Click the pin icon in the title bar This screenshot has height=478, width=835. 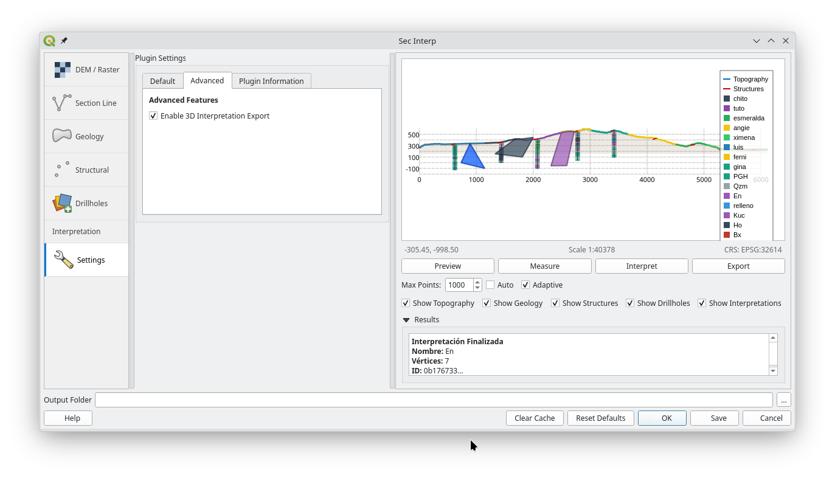click(64, 41)
